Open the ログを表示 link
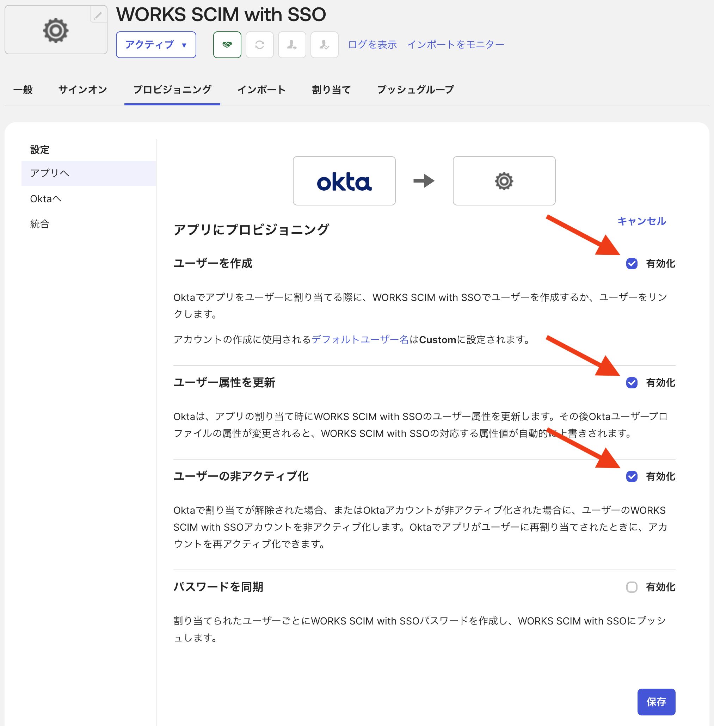714x726 pixels. 373,45
